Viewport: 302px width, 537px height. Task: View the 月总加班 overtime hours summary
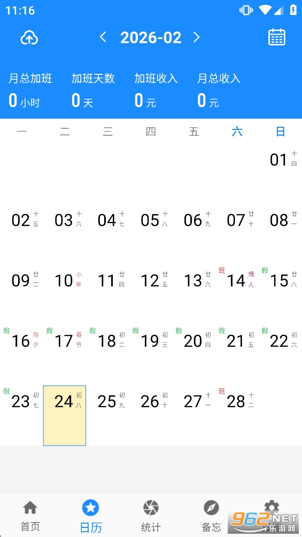(30, 90)
